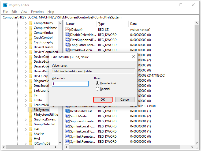201x151 pixels.
Task: Expand the ComputerName key
Action: [x=26, y=28]
